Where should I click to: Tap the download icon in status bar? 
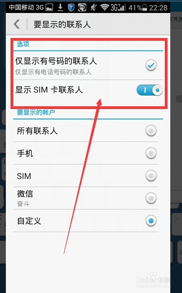point(60,7)
